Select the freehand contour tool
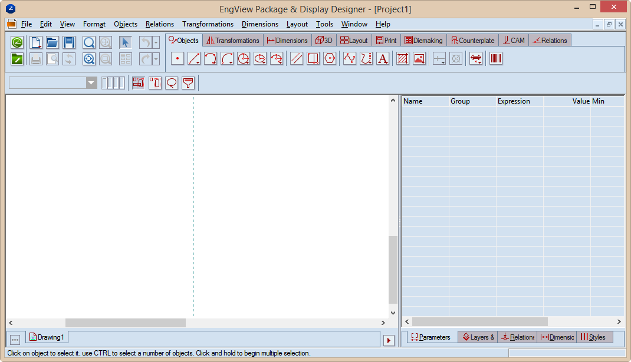The width and height of the screenshot is (631, 362). click(x=366, y=58)
